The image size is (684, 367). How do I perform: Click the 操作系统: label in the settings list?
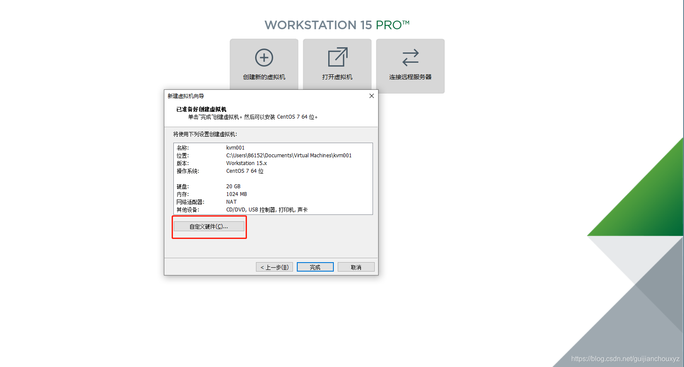click(188, 171)
